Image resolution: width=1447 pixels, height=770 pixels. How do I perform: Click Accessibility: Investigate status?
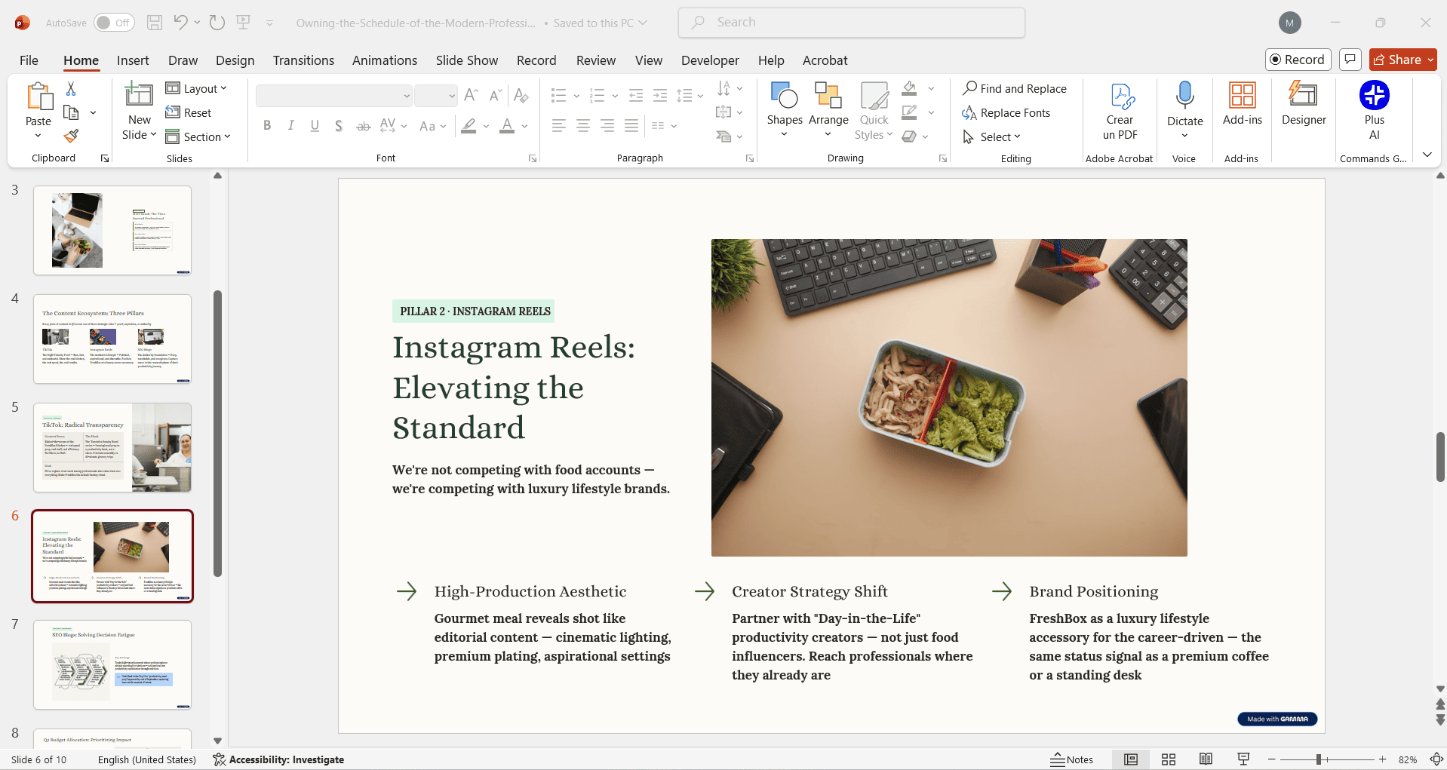pos(278,759)
